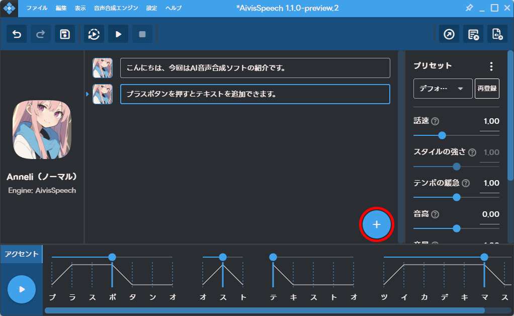
Task: Click the プリセット heading
Action: click(433, 65)
